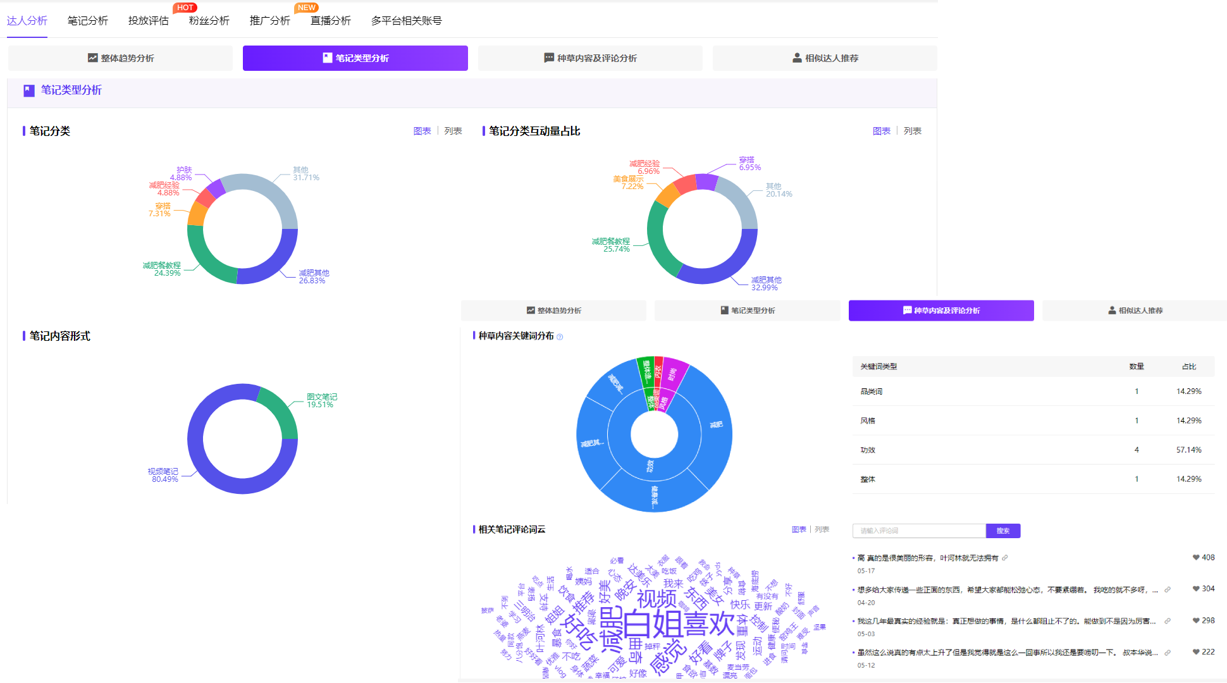Screen dimensions: 1227x683
Task: Open the 直播分析 tab
Action: [x=331, y=20]
